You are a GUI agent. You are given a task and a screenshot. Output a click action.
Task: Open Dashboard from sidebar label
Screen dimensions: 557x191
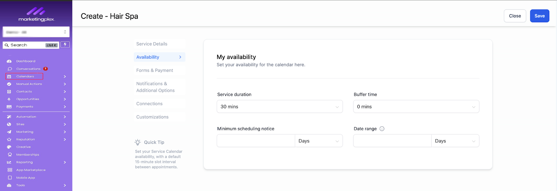pyautogui.click(x=26, y=61)
